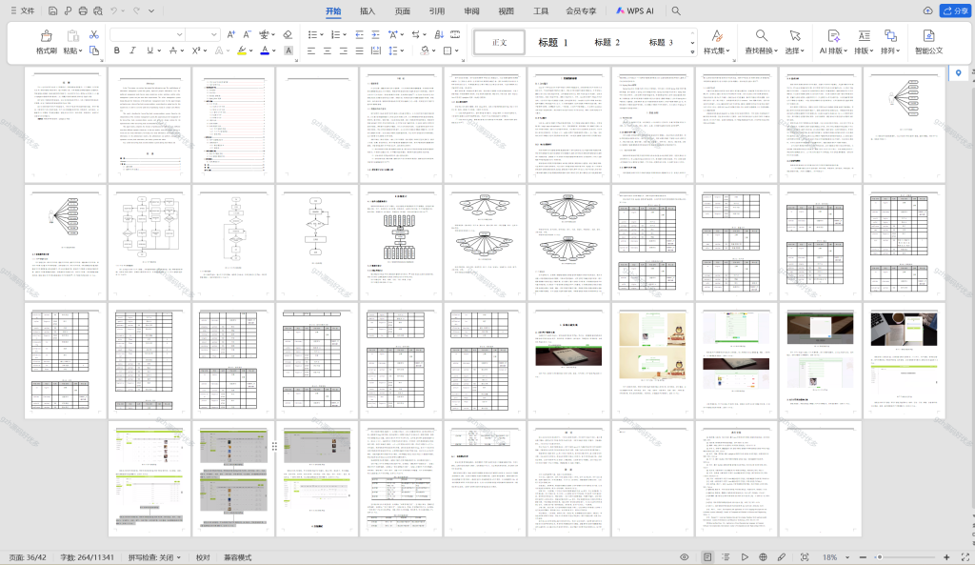Expand the font name dropdown

[x=180, y=34]
